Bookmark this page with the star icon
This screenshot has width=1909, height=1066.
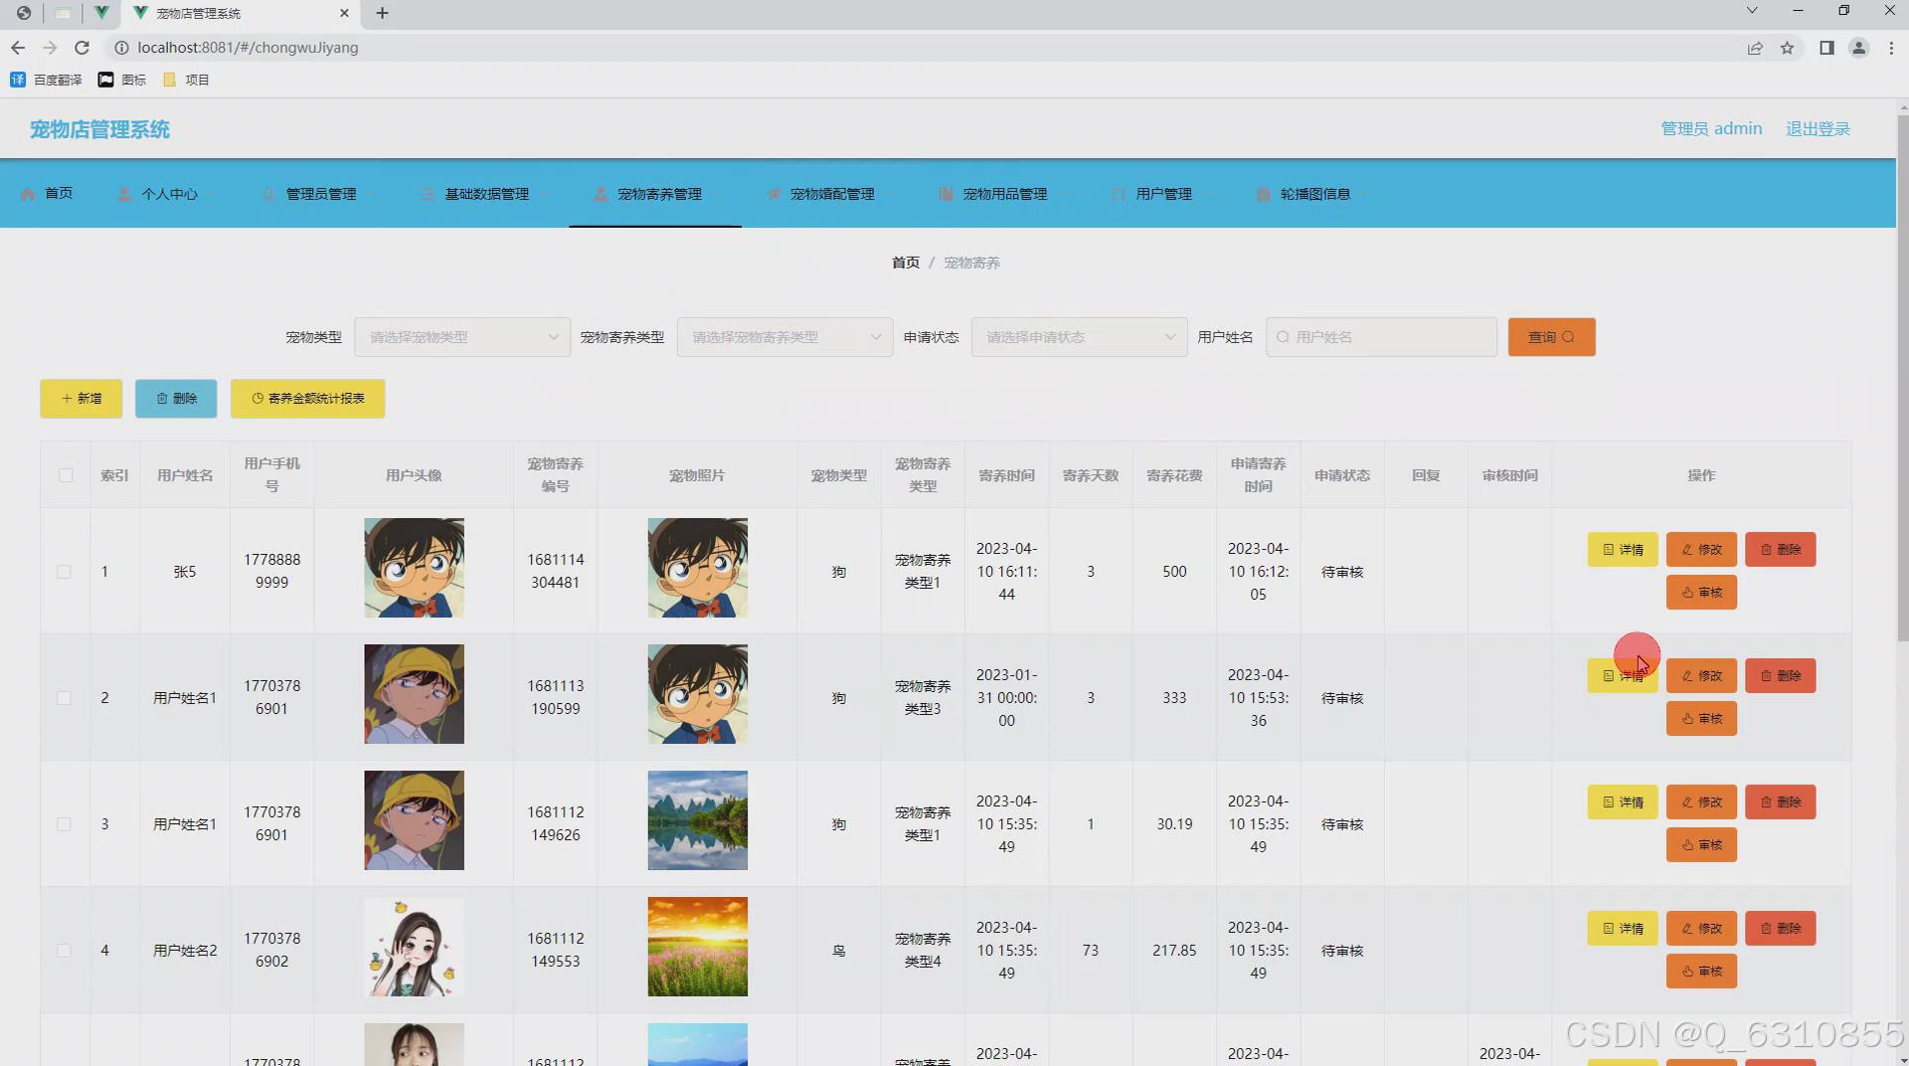pyautogui.click(x=1787, y=48)
